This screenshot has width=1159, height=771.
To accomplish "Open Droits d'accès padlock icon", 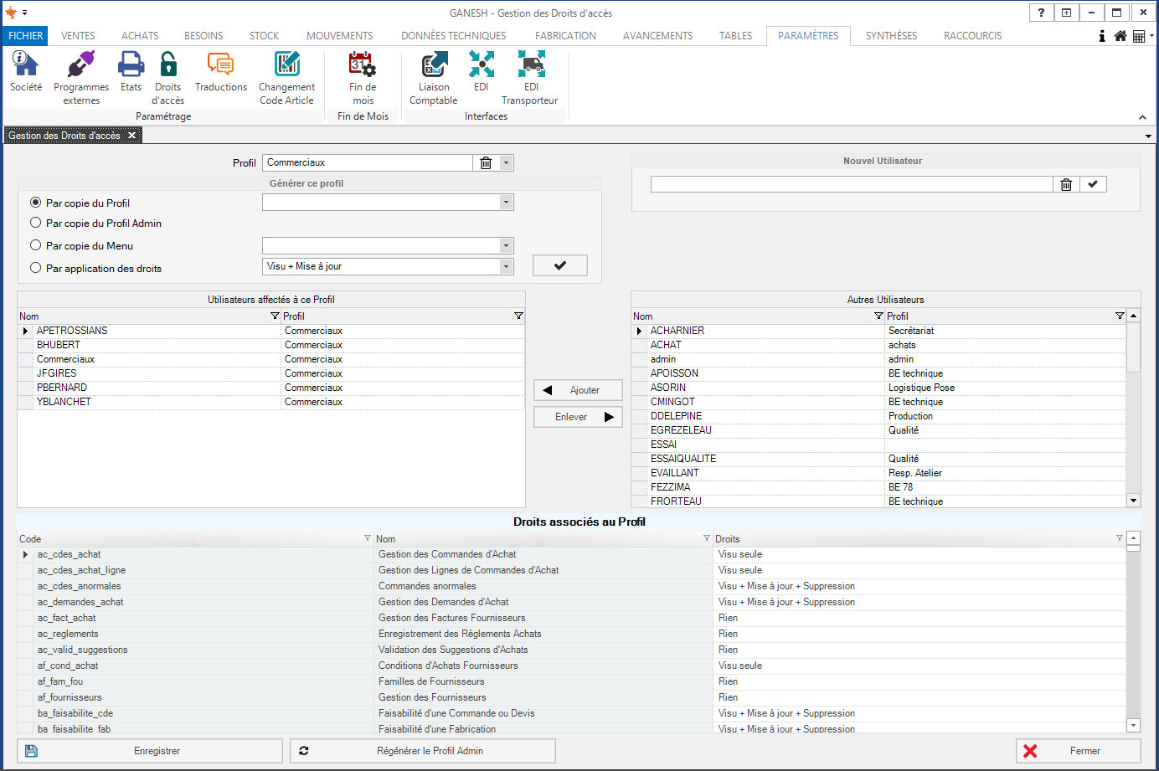I will pos(168,65).
